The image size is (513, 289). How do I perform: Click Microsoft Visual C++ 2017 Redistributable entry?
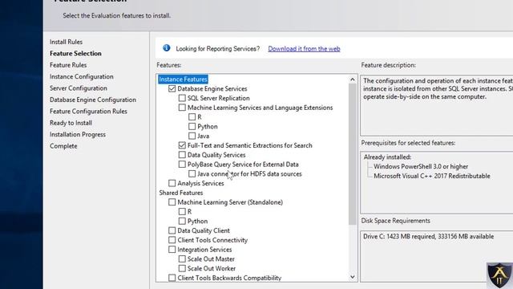pyautogui.click(x=432, y=176)
